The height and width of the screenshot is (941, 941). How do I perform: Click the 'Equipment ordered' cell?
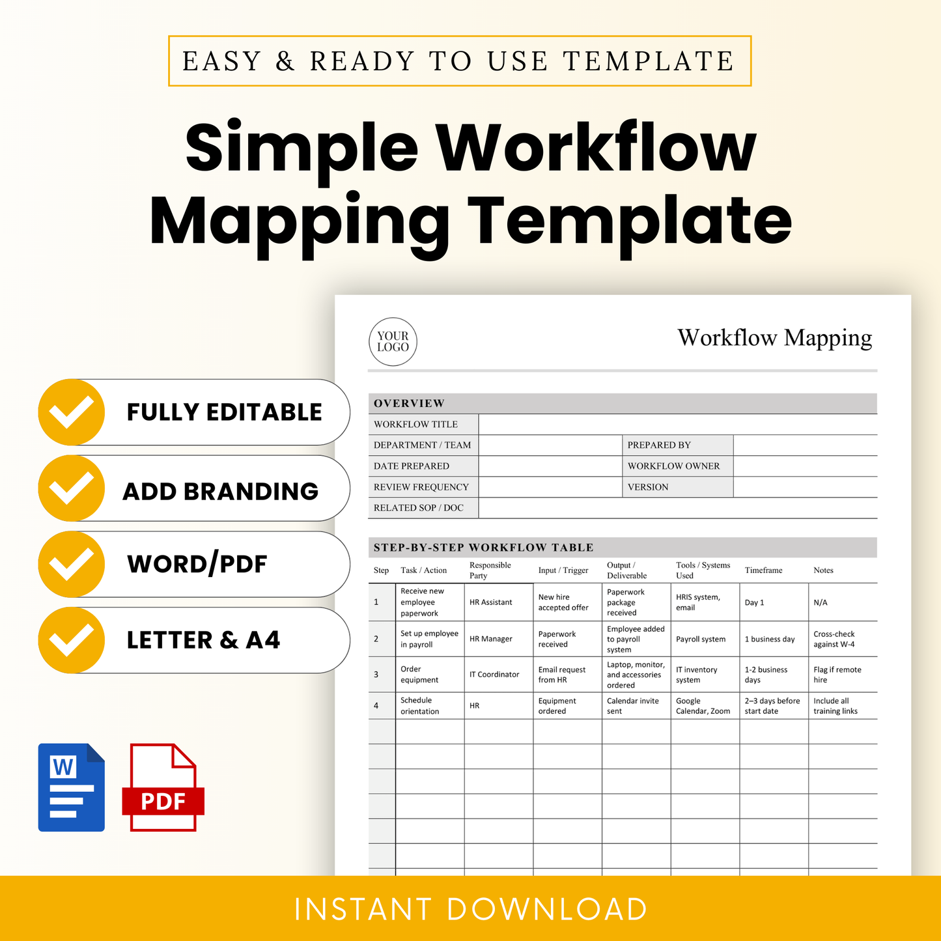click(x=567, y=706)
